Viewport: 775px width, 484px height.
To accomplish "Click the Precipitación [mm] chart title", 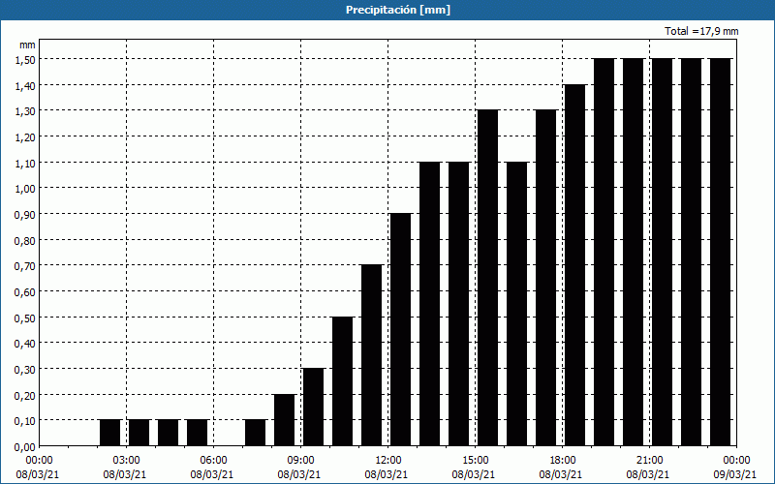I will click(398, 10).
